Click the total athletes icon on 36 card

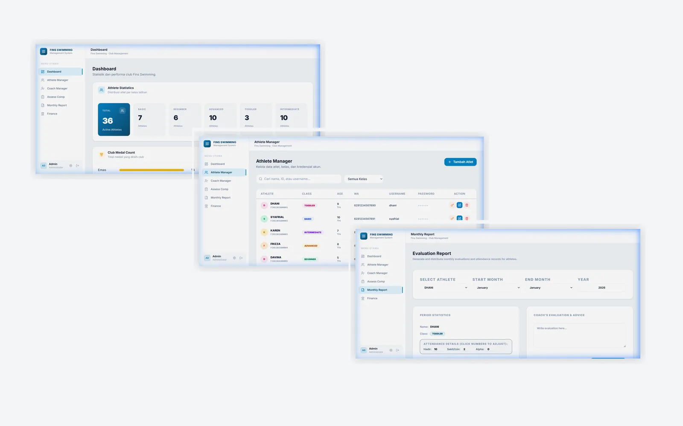click(x=123, y=111)
